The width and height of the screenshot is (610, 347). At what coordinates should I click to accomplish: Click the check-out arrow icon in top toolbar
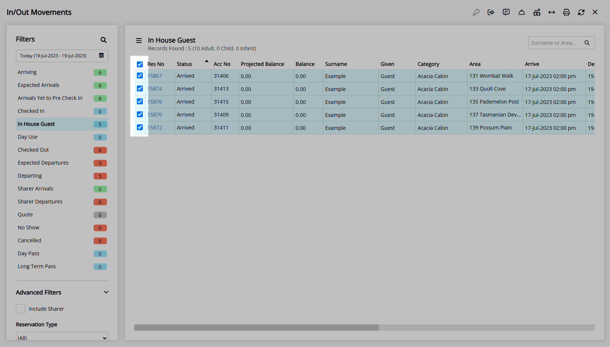(491, 12)
